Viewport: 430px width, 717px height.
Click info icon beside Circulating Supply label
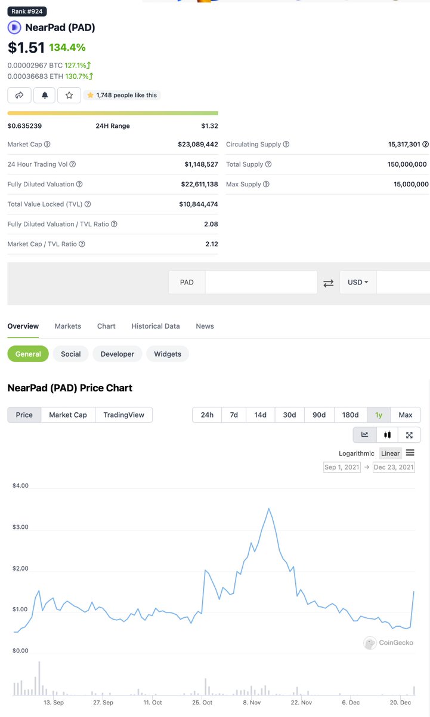(x=286, y=145)
